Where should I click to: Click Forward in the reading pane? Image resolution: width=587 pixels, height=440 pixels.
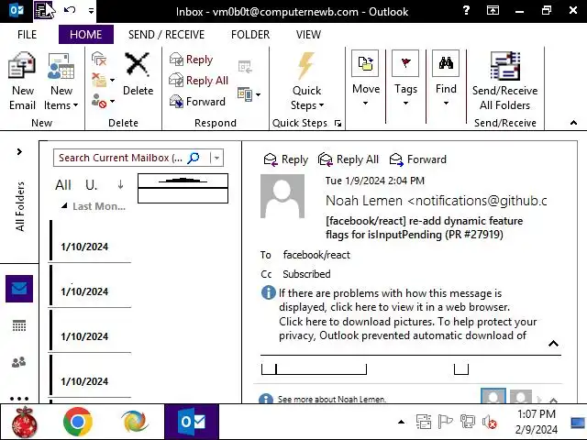pyautogui.click(x=418, y=159)
